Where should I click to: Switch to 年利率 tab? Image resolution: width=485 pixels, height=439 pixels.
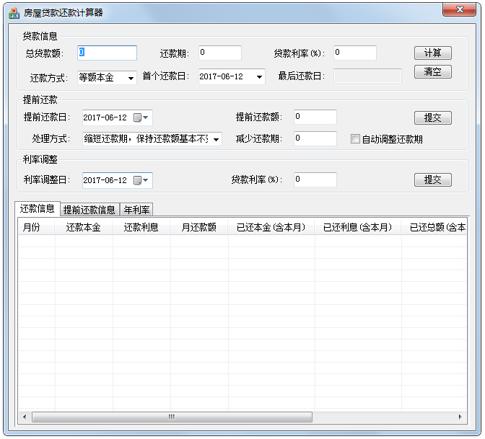click(x=136, y=210)
